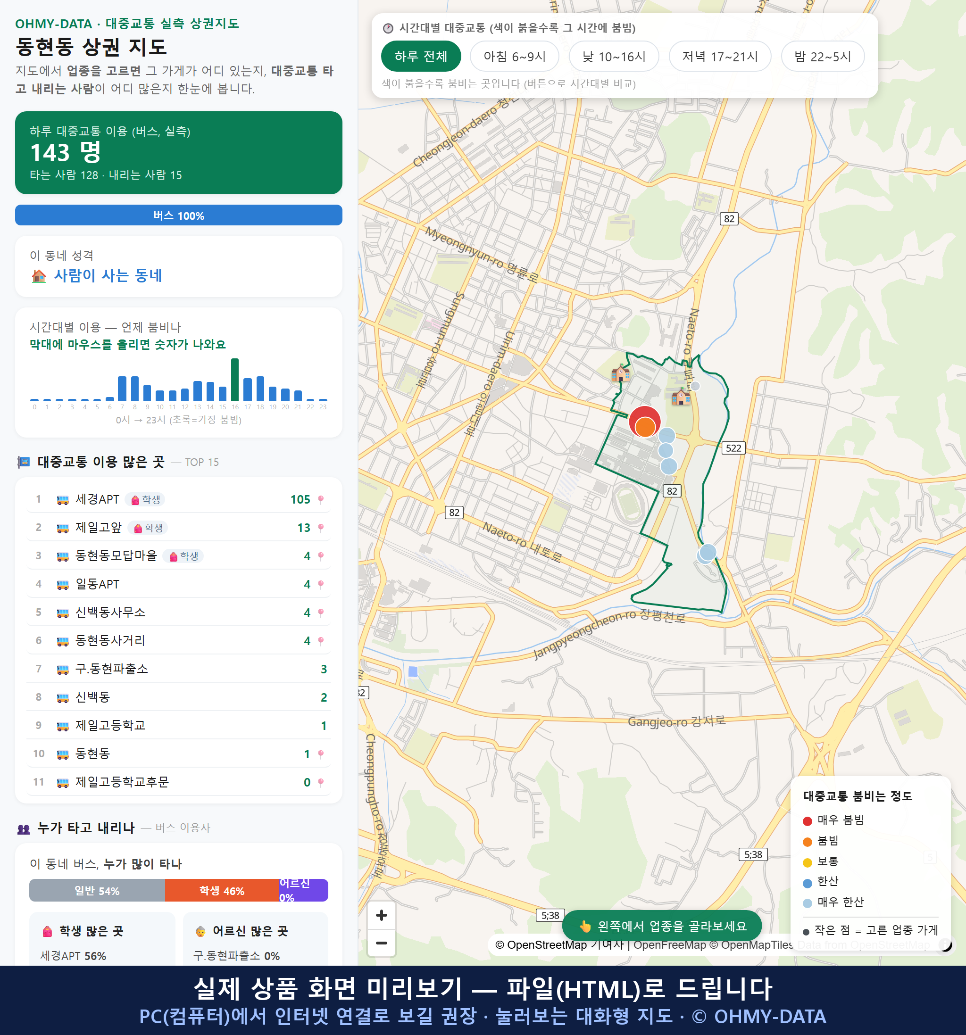966x1035 pixels.
Task: Click the 왼쪽에서 업종을 골라보세요 button
Action: [661, 926]
